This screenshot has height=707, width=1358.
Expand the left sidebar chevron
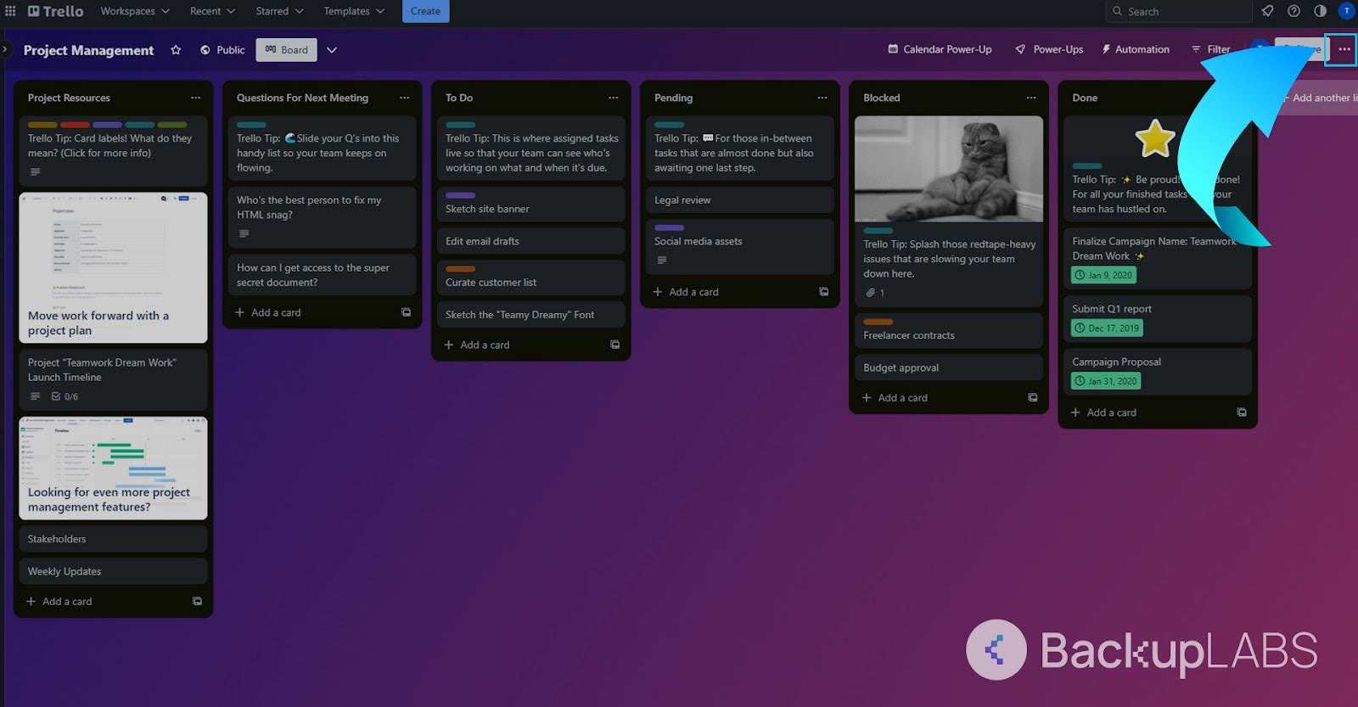4,49
